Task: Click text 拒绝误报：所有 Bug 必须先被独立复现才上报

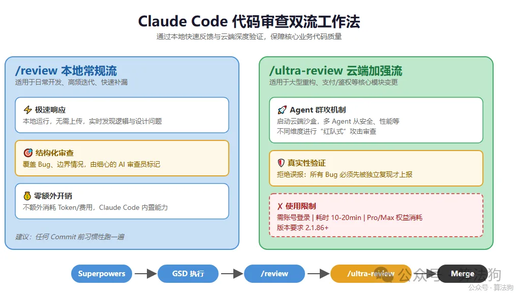Action: [x=345, y=174]
